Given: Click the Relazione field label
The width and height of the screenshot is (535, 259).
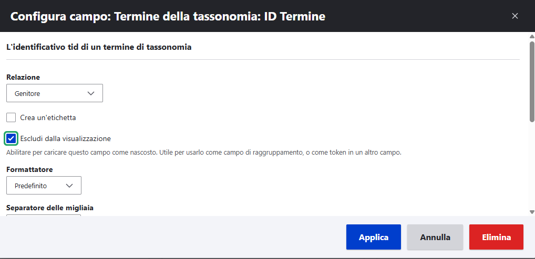Looking at the screenshot, I should [x=23, y=77].
